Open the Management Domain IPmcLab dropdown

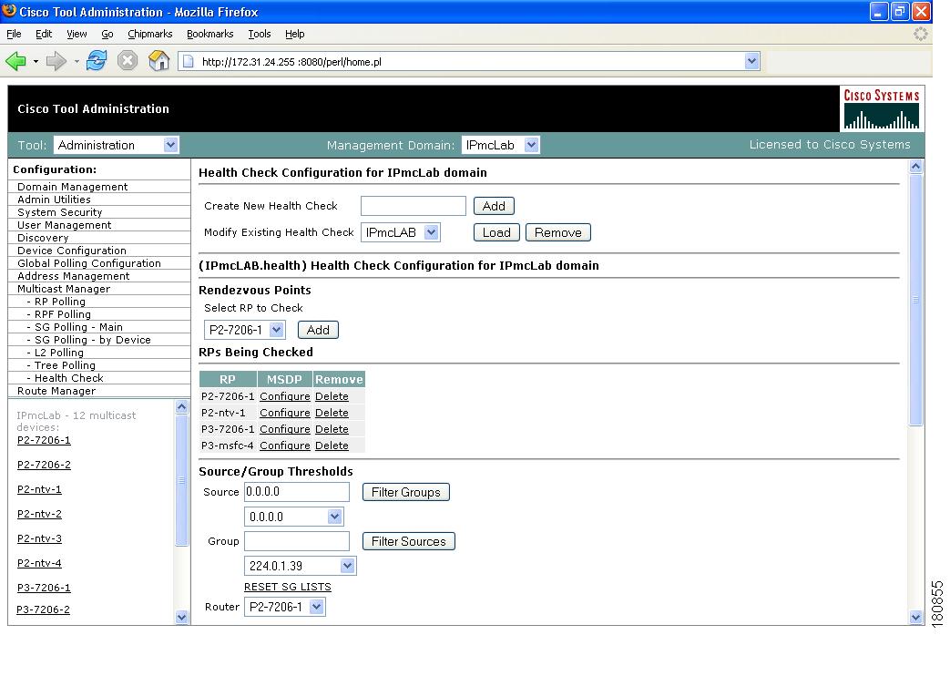coord(500,145)
